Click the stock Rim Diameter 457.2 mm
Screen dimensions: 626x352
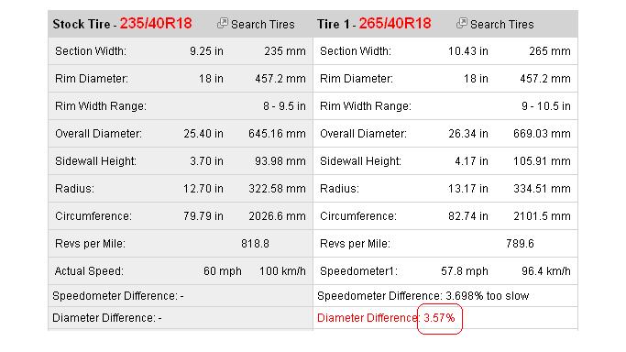pos(280,79)
